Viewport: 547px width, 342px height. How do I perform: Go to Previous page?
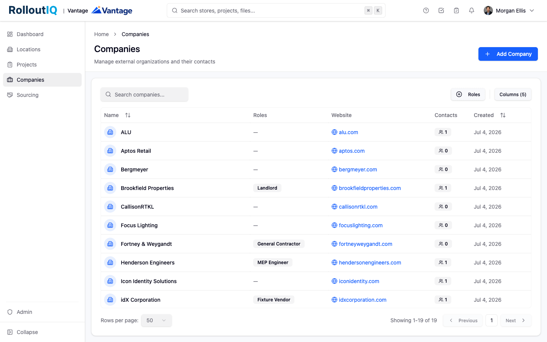pos(463,320)
